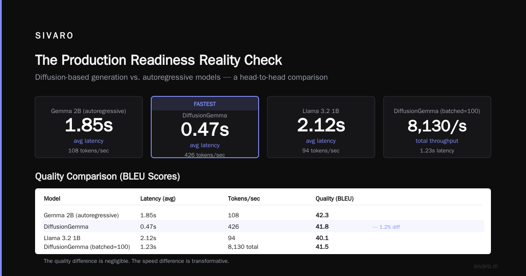Screen dimensions: 526x276
Task: Open the sivaro.in link in footer
Action: (x=486, y=266)
